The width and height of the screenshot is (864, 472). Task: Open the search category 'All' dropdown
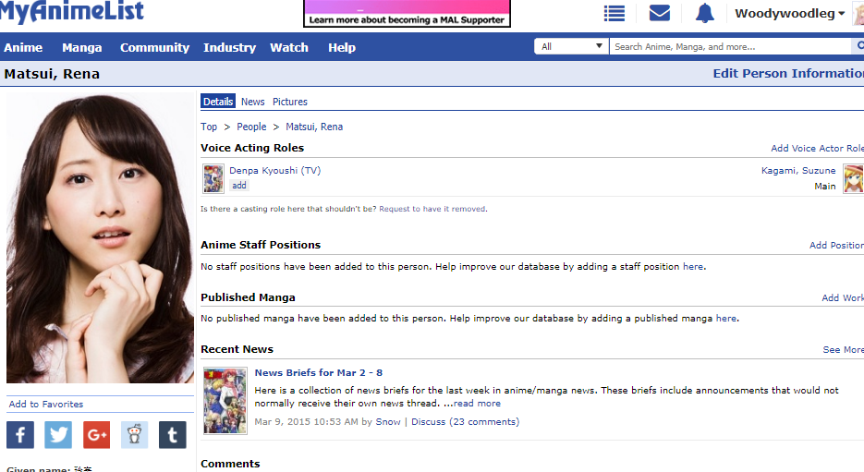point(571,46)
